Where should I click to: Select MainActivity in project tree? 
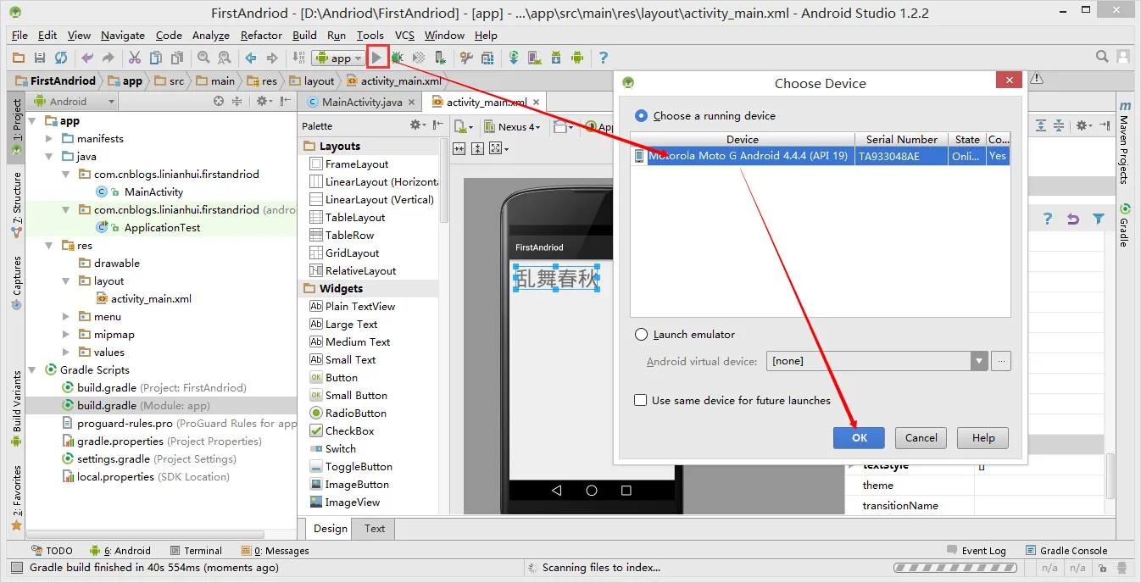(153, 192)
